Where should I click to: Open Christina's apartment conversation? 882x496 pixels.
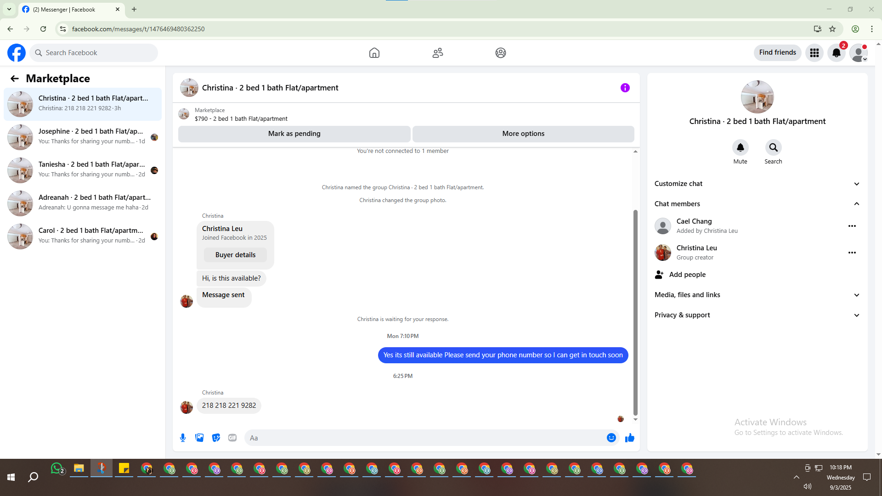pos(83,104)
